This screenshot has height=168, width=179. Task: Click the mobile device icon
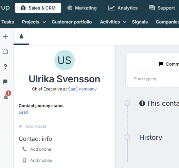point(24,160)
